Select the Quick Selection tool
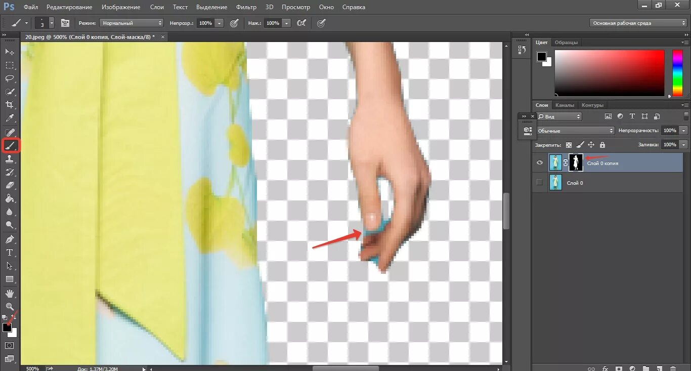 [x=10, y=92]
